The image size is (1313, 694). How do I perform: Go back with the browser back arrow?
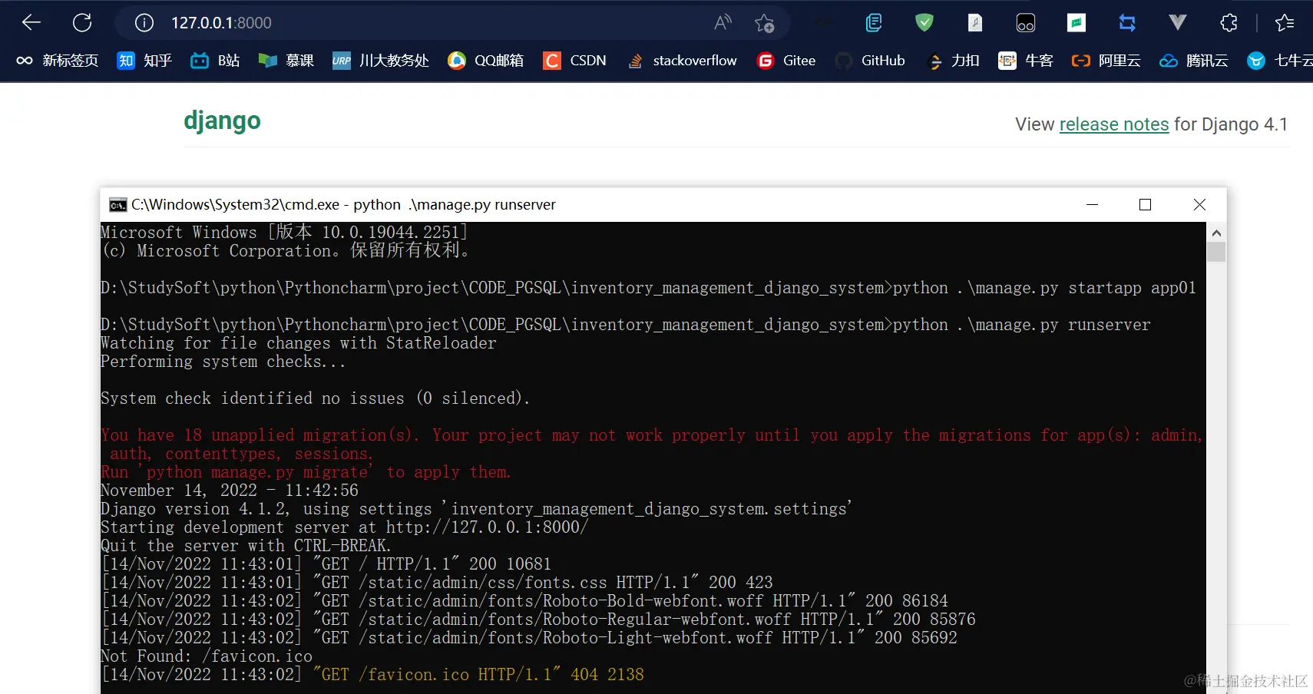(x=31, y=23)
